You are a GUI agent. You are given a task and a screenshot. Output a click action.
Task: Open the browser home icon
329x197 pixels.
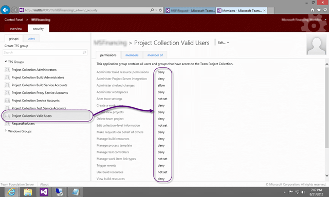point(313,10)
